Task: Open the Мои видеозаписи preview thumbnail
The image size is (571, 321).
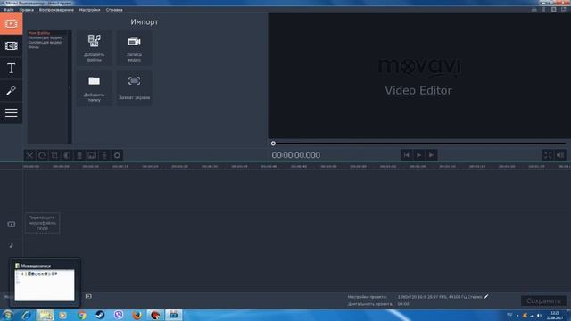Action: pos(45,283)
